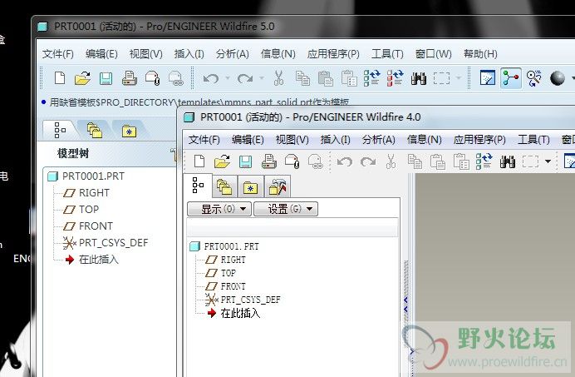575x377 pixels.
Task: Copy icon in Wildfire 4.0 toolbar
Action: pyautogui.click(x=415, y=161)
